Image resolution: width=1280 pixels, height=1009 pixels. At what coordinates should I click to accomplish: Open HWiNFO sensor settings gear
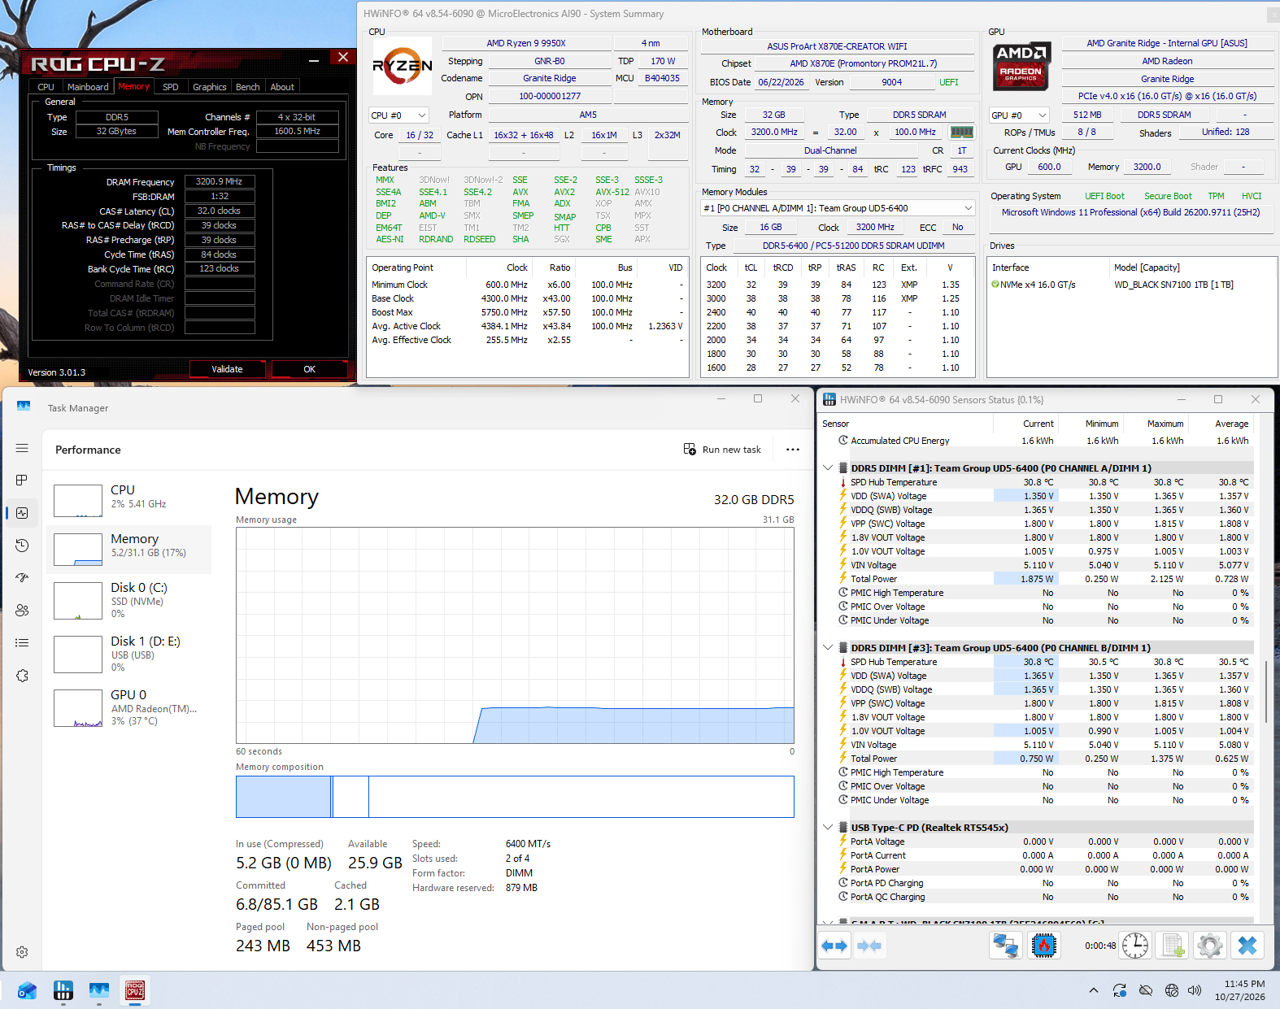(x=1209, y=946)
